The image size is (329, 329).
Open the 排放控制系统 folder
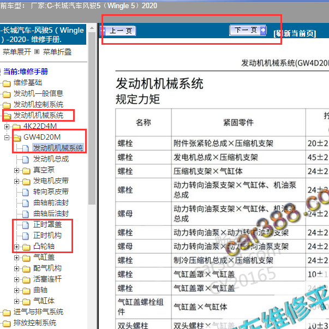tap(35, 322)
